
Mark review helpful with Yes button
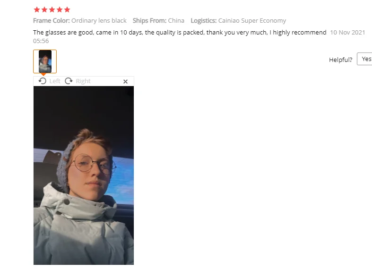(364, 59)
